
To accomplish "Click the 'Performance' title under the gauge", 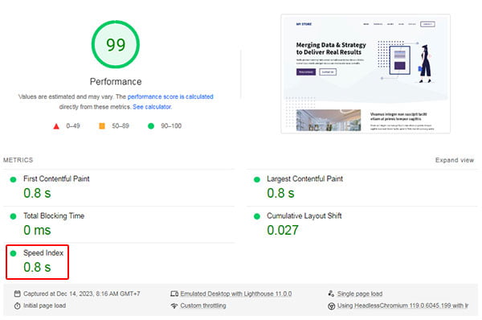I will coord(116,81).
